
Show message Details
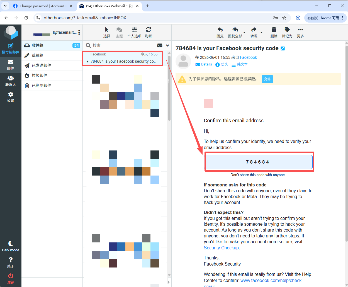[204, 64]
